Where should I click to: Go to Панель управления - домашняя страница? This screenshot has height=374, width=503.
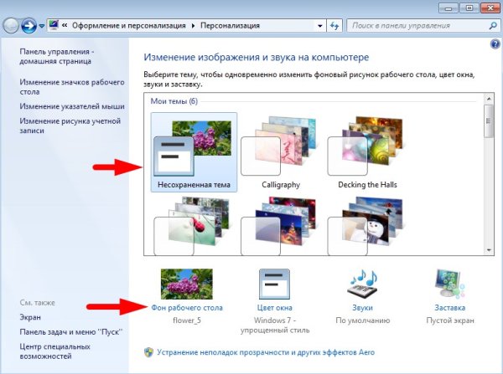56,56
